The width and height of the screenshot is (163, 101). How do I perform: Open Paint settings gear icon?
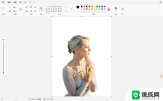click(x=160, y=2)
